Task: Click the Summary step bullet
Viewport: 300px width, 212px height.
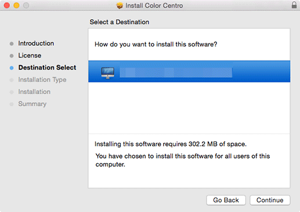Action: click(12, 104)
